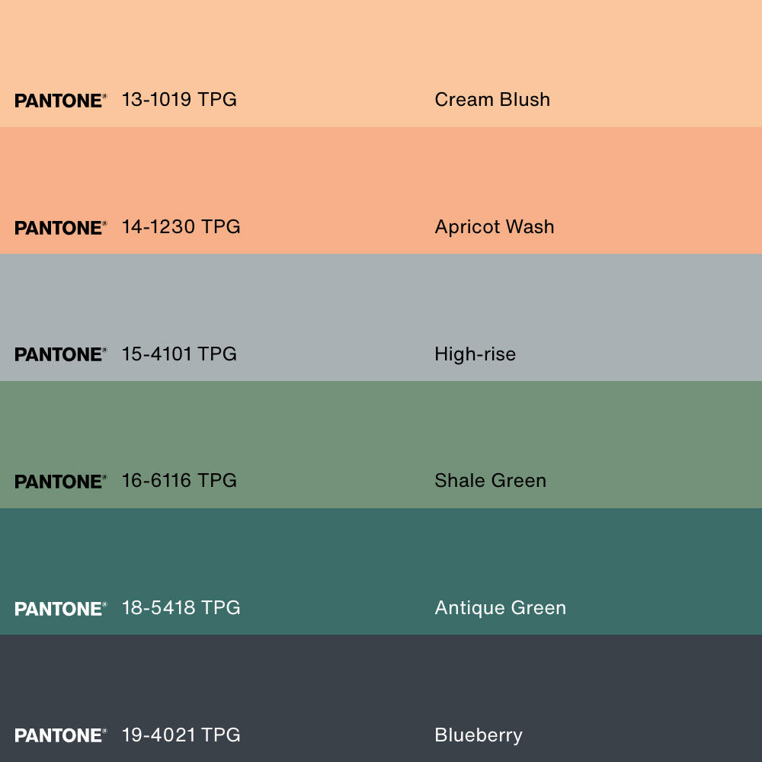Screen dimensions: 762x762
Task: Click the Blueberry color name
Action: pyautogui.click(x=478, y=735)
